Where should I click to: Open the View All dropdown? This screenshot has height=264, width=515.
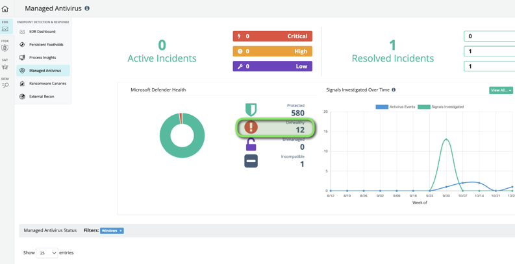coord(501,90)
